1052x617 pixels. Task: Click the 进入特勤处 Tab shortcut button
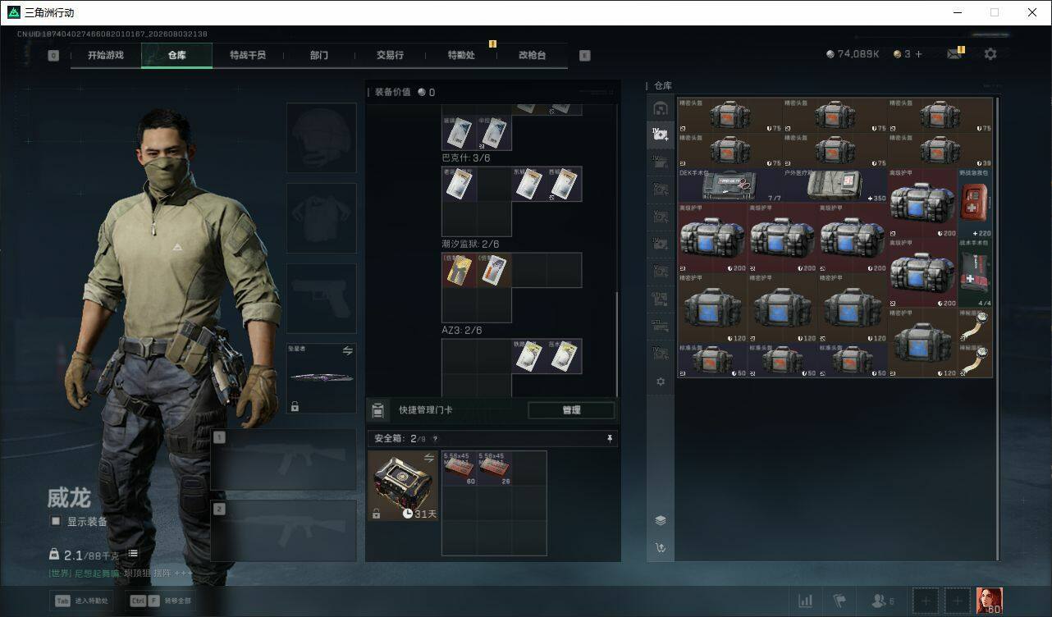[81, 601]
